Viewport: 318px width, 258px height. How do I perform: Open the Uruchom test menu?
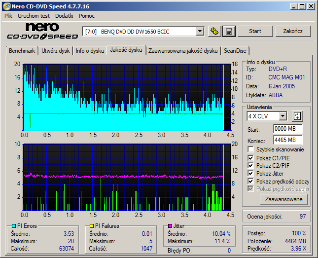34,16
